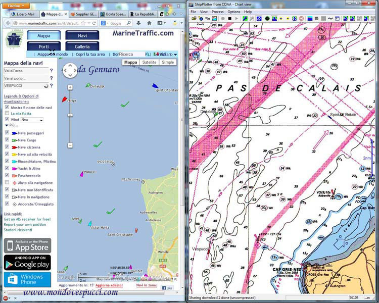Image resolution: width=379 pixels, height=303 pixels.
Task: Toggle 'Ancorato/Ormeggiato' checkbox
Action: 7,204
